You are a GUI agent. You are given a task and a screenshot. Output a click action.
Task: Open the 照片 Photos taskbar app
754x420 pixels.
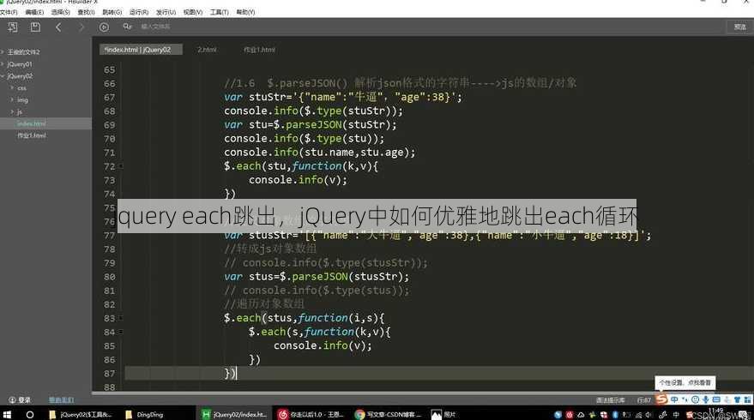tap(443, 414)
